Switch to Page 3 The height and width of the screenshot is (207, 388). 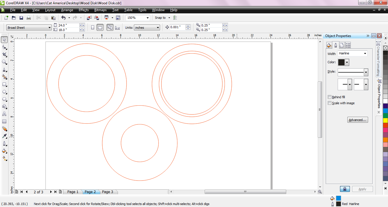[108, 192]
